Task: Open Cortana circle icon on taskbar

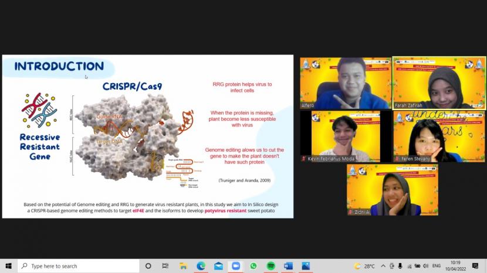Action: tap(148, 266)
